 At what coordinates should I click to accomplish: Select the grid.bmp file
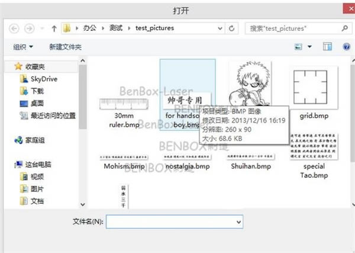click(x=314, y=94)
